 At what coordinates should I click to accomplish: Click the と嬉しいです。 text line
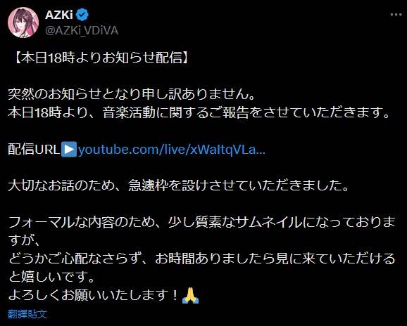coord(51,277)
